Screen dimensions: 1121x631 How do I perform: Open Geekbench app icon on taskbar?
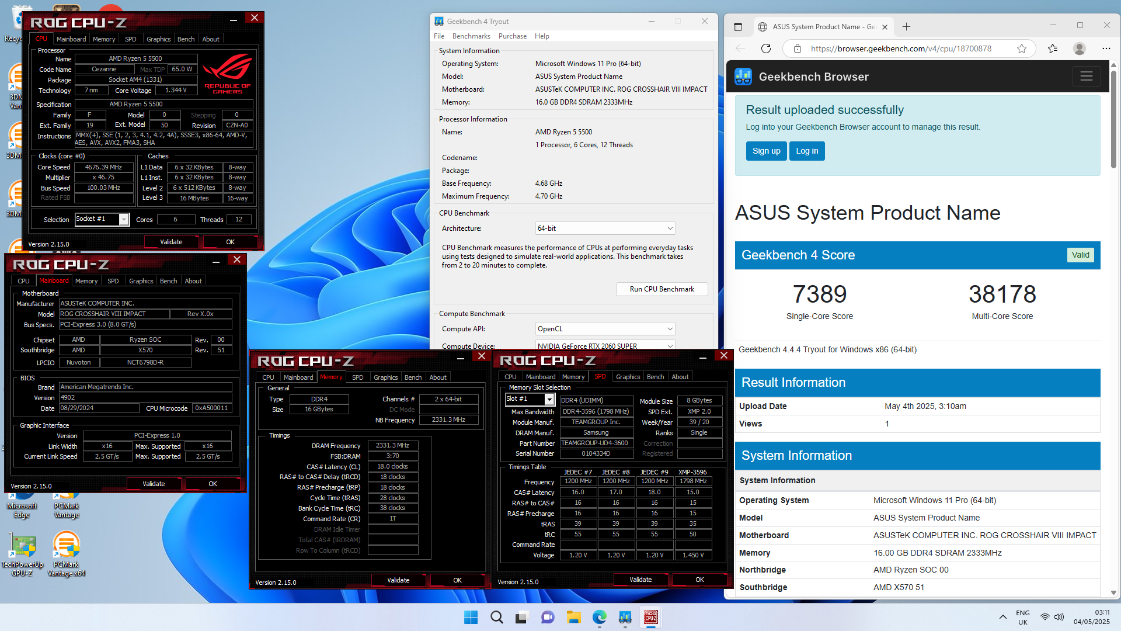pyautogui.click(x=625, y=617)
